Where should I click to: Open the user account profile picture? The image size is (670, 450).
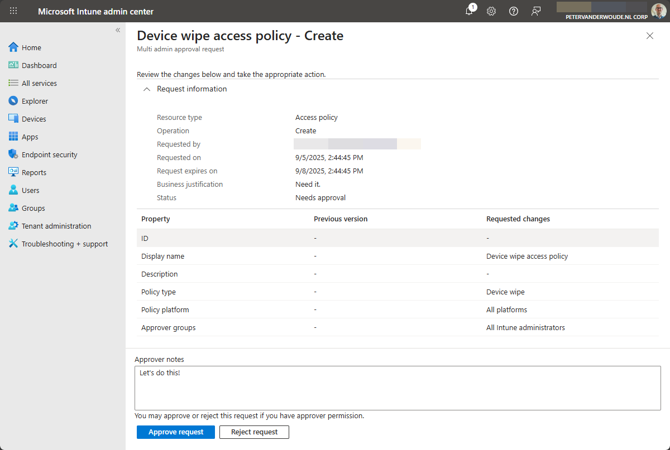click(658, 11)
